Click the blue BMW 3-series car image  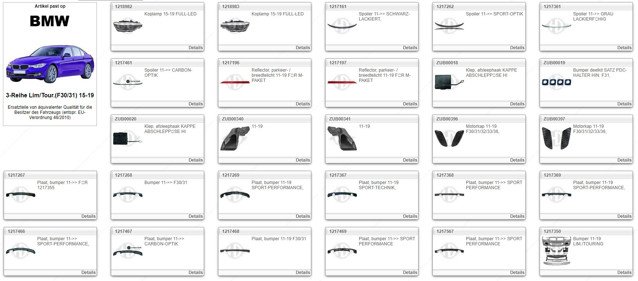click(x=50, y=64)
